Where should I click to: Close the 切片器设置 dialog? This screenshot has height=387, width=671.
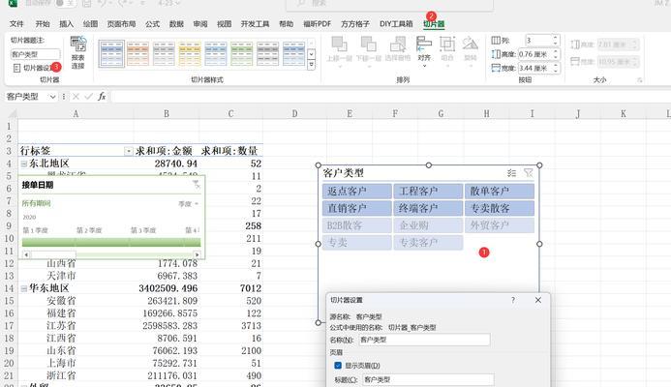click(x=538, y=300)
